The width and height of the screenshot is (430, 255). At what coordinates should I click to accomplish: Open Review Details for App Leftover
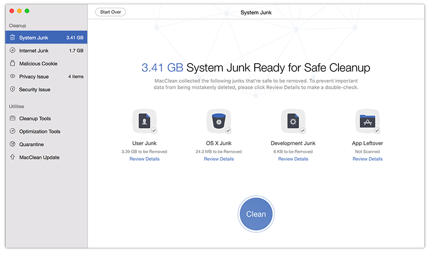coord(367,159)
